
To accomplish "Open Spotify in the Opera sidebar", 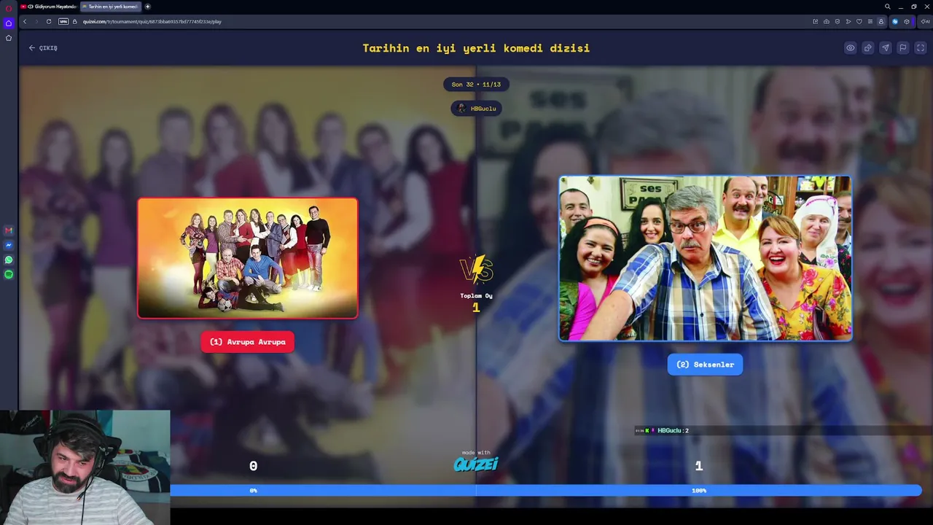I will [x=9, y=274].
